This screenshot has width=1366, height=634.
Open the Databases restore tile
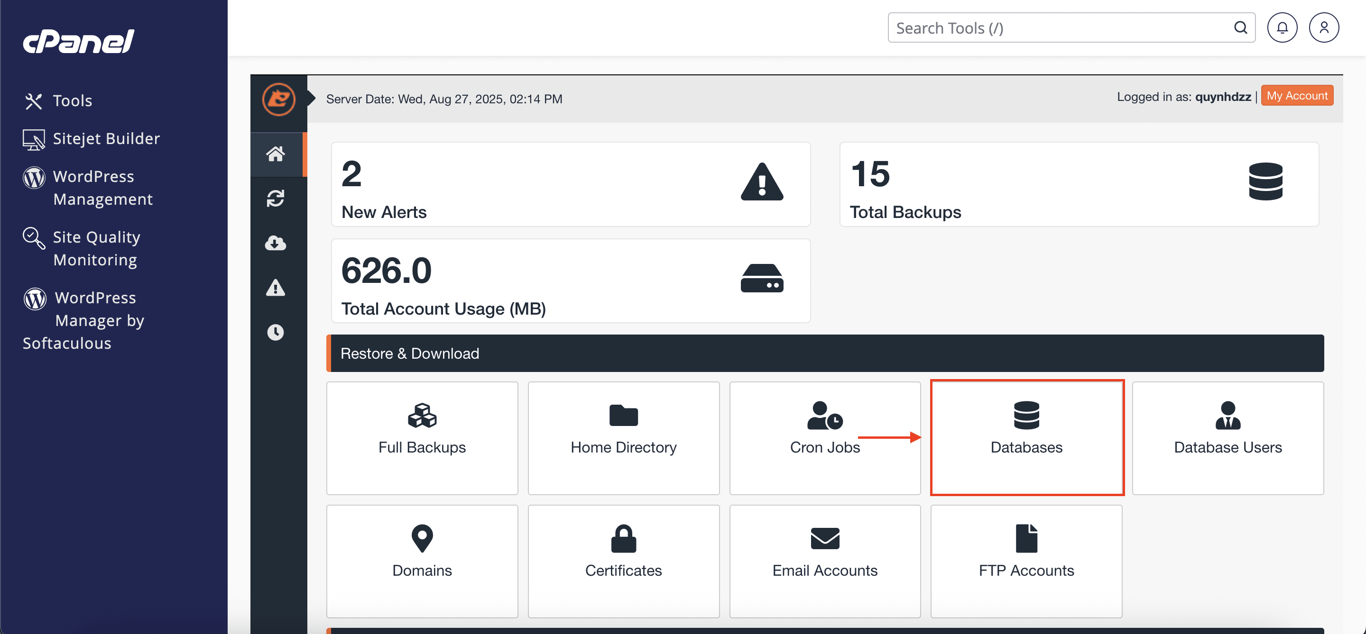coord(1026,437)
